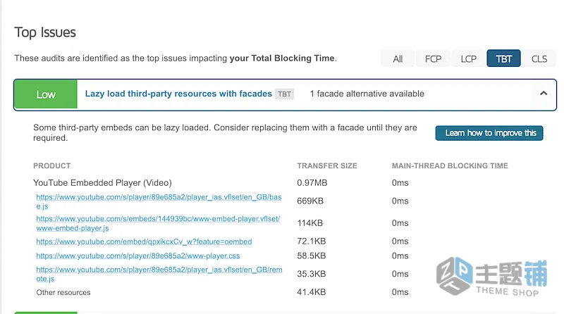Open the www-embed-player.js link
Image resolution: width=564 pixels, height=314 pixels.
pos(158,223)
